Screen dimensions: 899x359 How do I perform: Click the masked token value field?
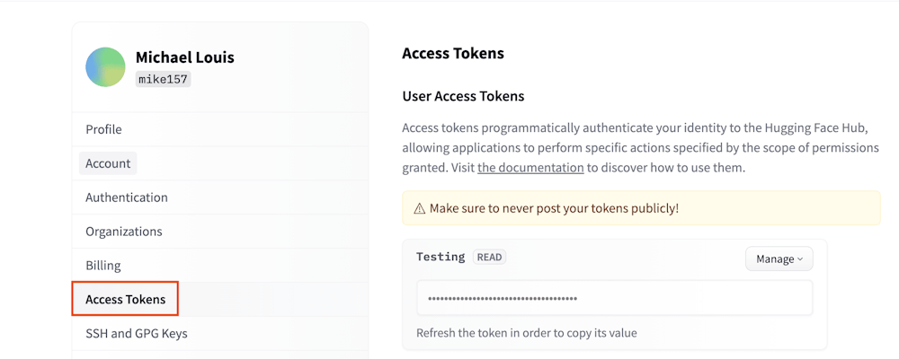pyautogui.click(x=614, y=298)
